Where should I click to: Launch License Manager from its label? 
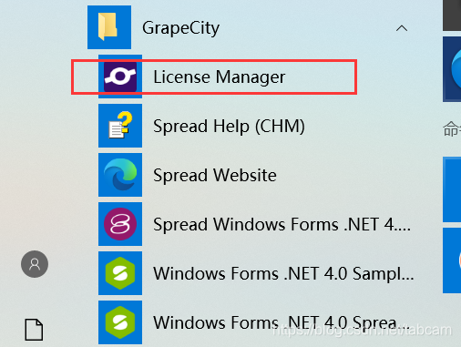point(219,77)
